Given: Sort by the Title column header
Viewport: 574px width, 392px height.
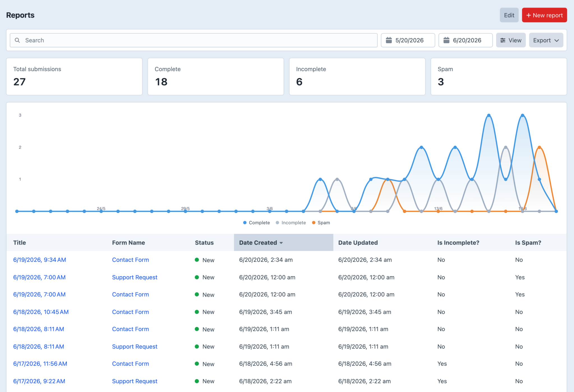Looking at the screenshot, I should (20, 243).
